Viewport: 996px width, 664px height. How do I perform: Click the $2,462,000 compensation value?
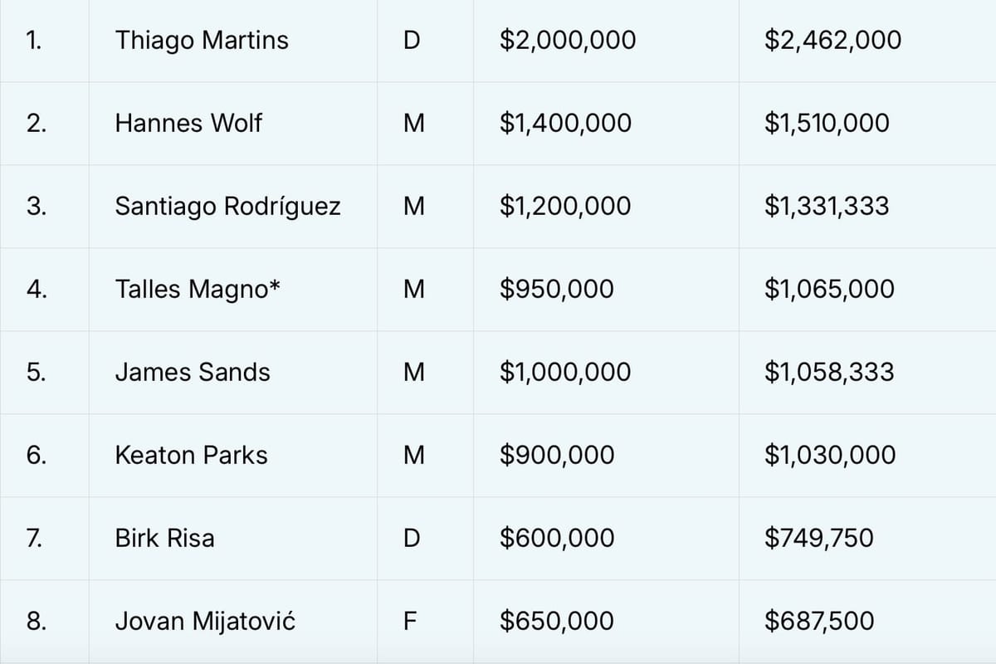(832, 40)
